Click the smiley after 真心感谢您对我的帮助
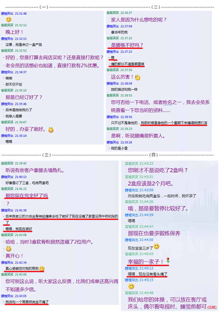Image resolution: width=221 pixels, height=312 pixels. 42,269
